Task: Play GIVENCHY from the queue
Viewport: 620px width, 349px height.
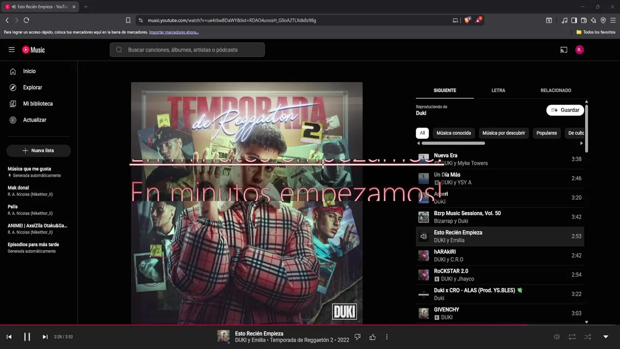Action: tap(500, 313)
